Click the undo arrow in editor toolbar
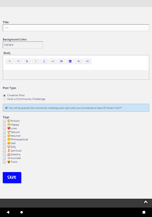 [10, 61]
